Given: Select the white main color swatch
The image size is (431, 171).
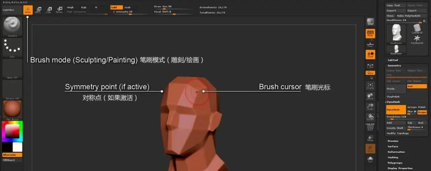Looking at the screenshot, I should pos(17,147).
